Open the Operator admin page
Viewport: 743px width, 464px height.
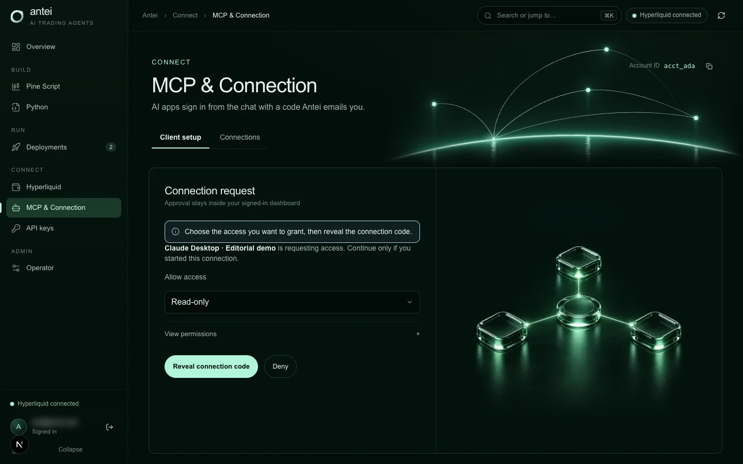(x=63, y=268)
